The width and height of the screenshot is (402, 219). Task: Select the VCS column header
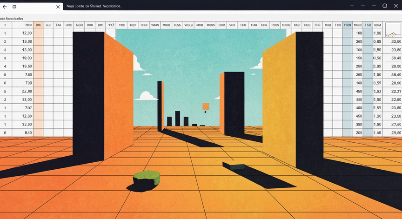click(232, 25)
